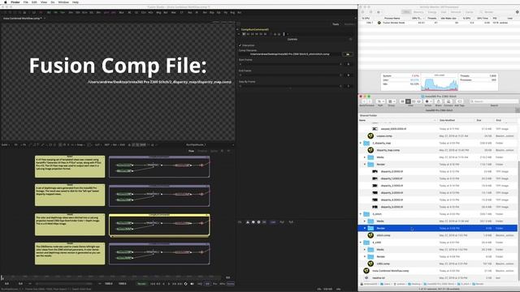
Task: Select the z360.comp file icon
Action: click(x=370, y=264)
